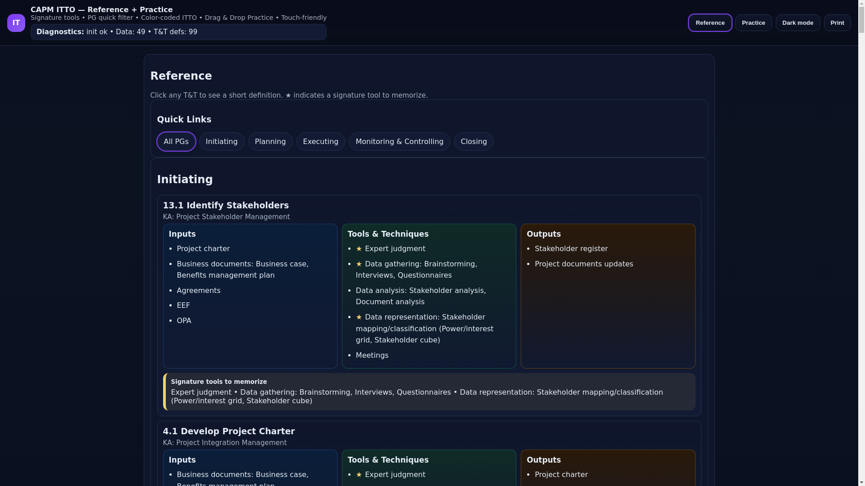Click the IT logo icon

click(16, 23)
